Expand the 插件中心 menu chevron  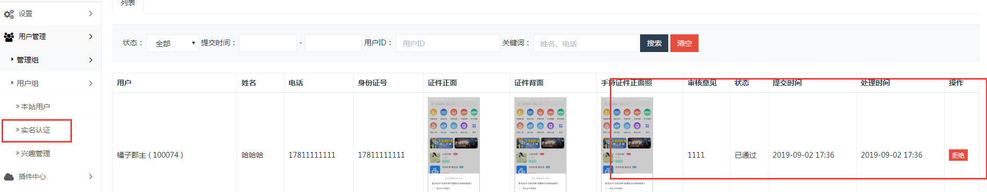[x=91, y=176]
